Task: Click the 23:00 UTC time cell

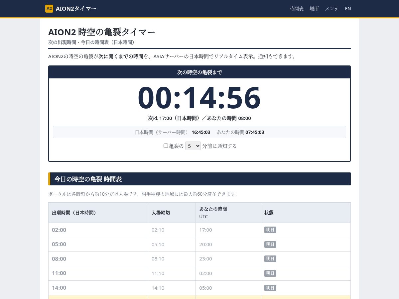Action: [228, 259]
